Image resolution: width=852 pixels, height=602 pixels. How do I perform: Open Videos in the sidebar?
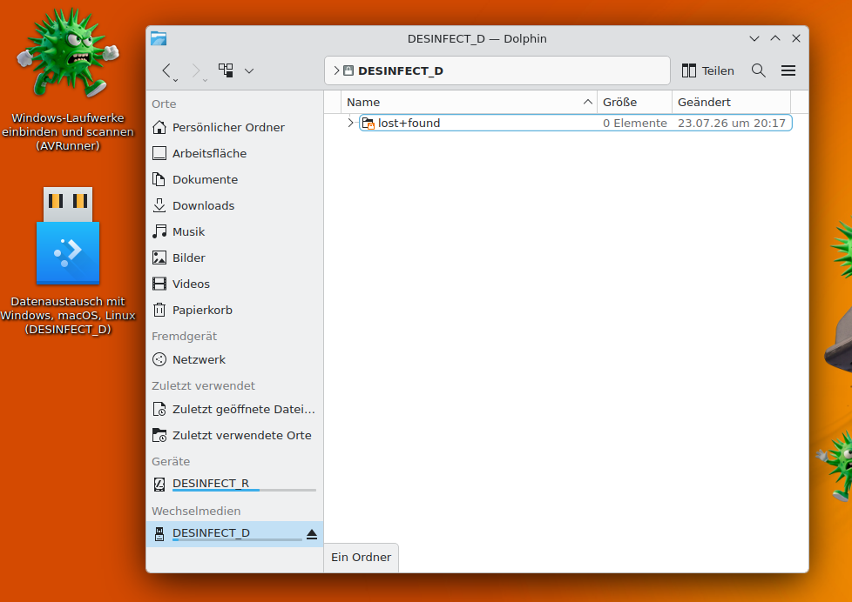coord(234,284)
